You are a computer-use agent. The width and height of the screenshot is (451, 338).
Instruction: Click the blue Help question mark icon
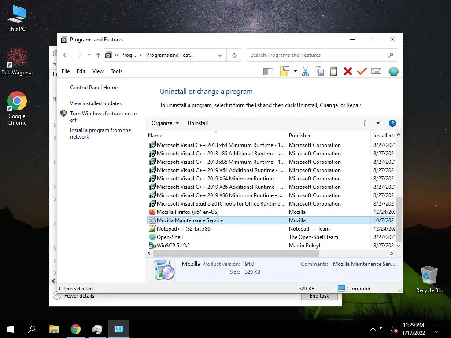[392, 123]
